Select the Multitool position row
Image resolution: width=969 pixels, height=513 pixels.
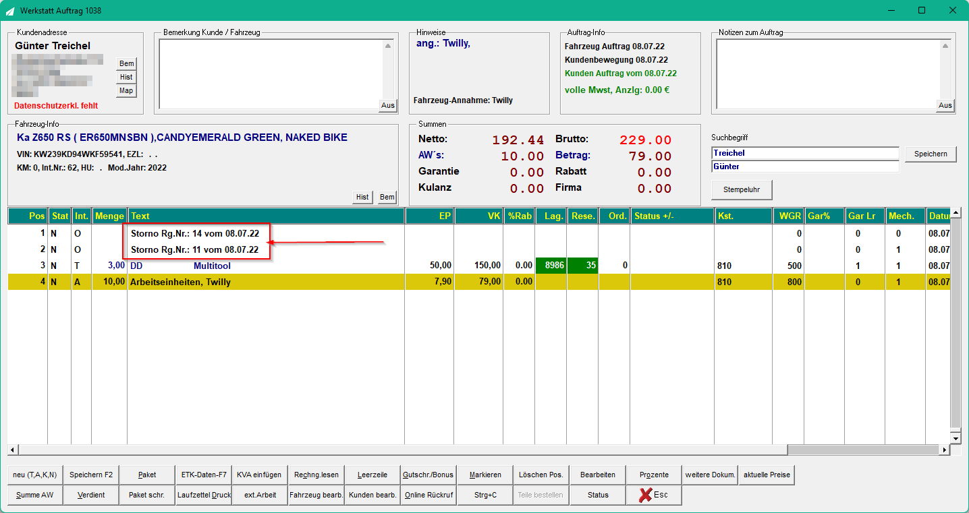click(478, 266)
